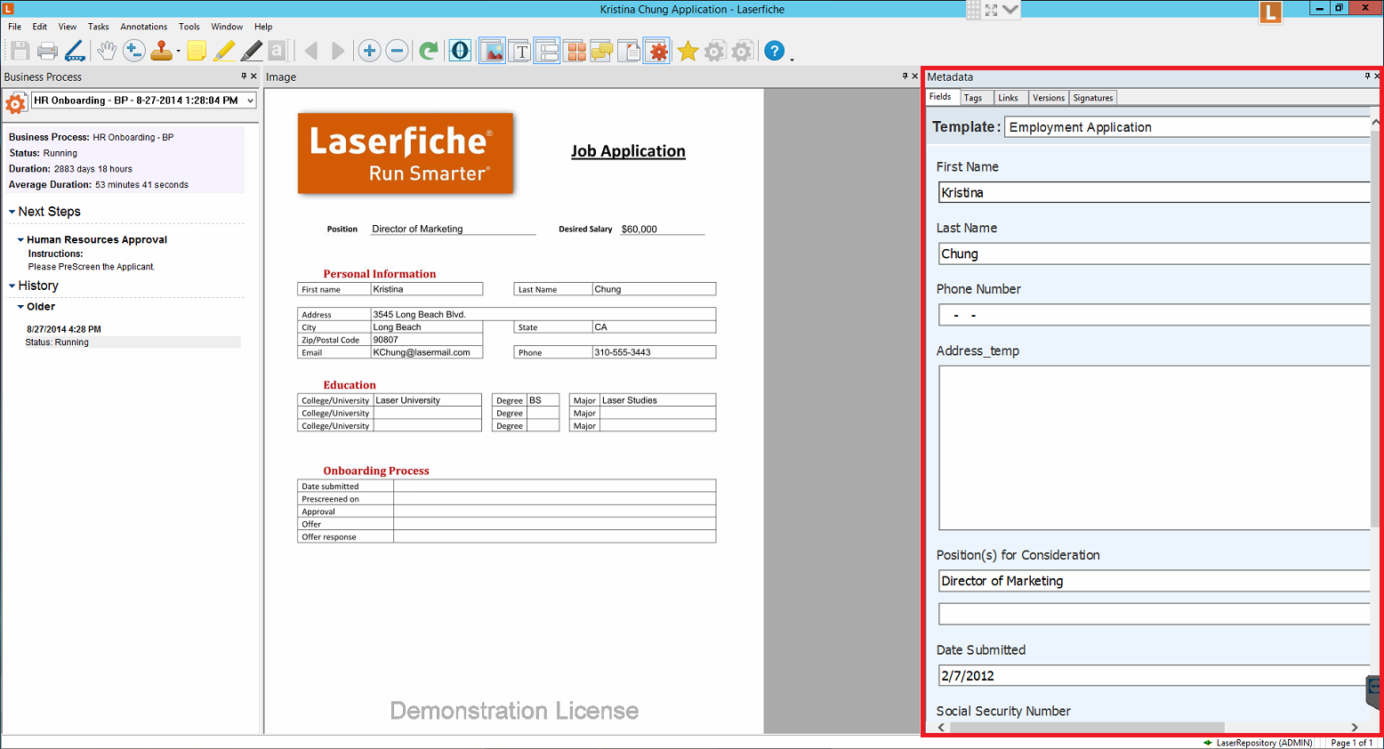The image size is (1384, 749).
Task: Click the orange gear icon beside process dropdown
Action: (x=15, y=104)
